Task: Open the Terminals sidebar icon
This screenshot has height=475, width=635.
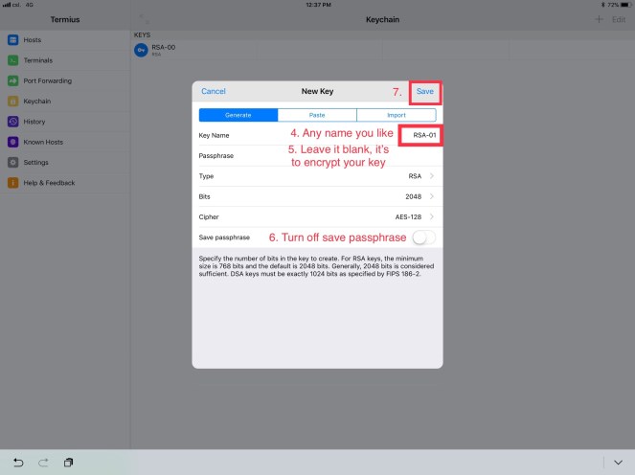Action: pos(13,60)
